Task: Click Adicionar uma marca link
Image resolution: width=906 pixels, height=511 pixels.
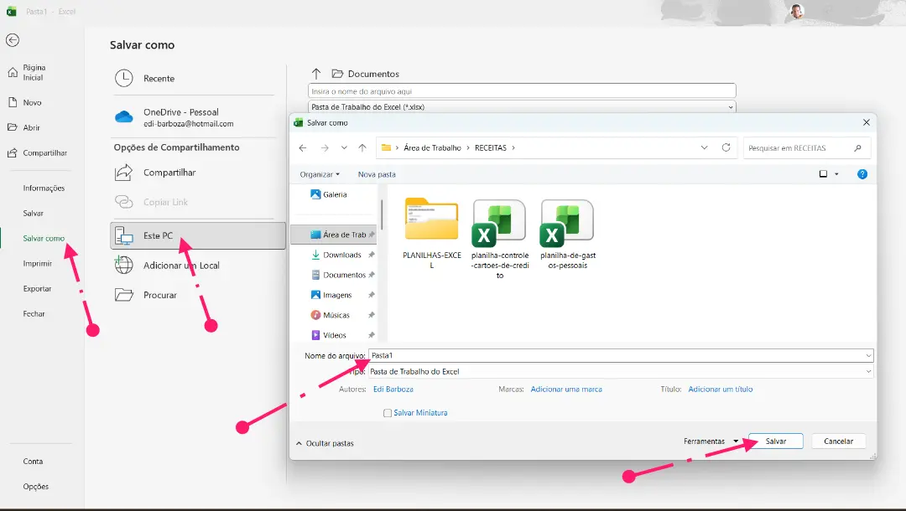Action: pos(566,390)
